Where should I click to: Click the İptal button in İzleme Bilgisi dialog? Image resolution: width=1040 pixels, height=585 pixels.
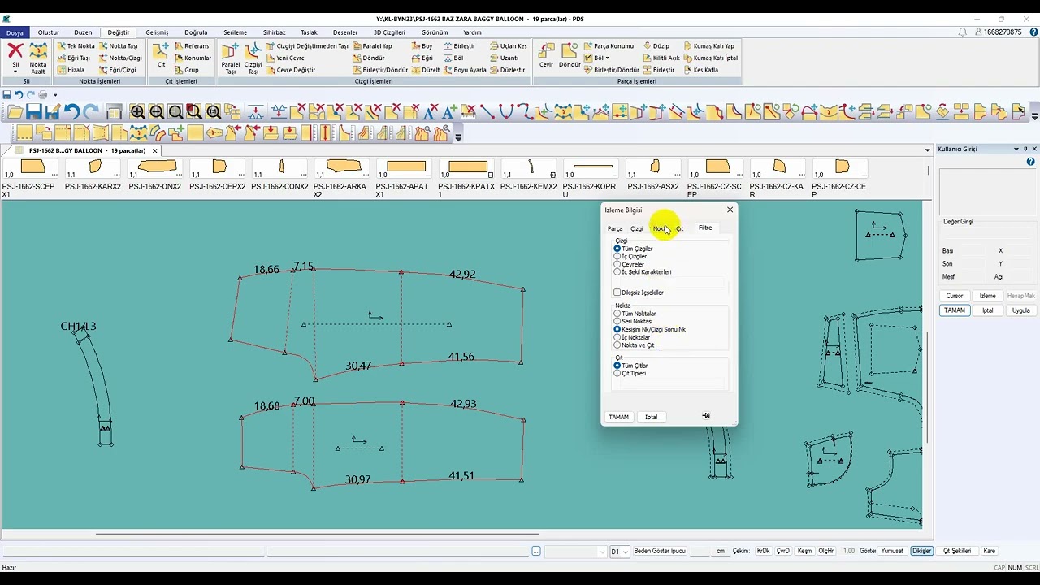651,417
